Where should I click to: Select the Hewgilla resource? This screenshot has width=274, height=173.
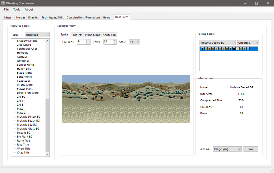(22, 53)
